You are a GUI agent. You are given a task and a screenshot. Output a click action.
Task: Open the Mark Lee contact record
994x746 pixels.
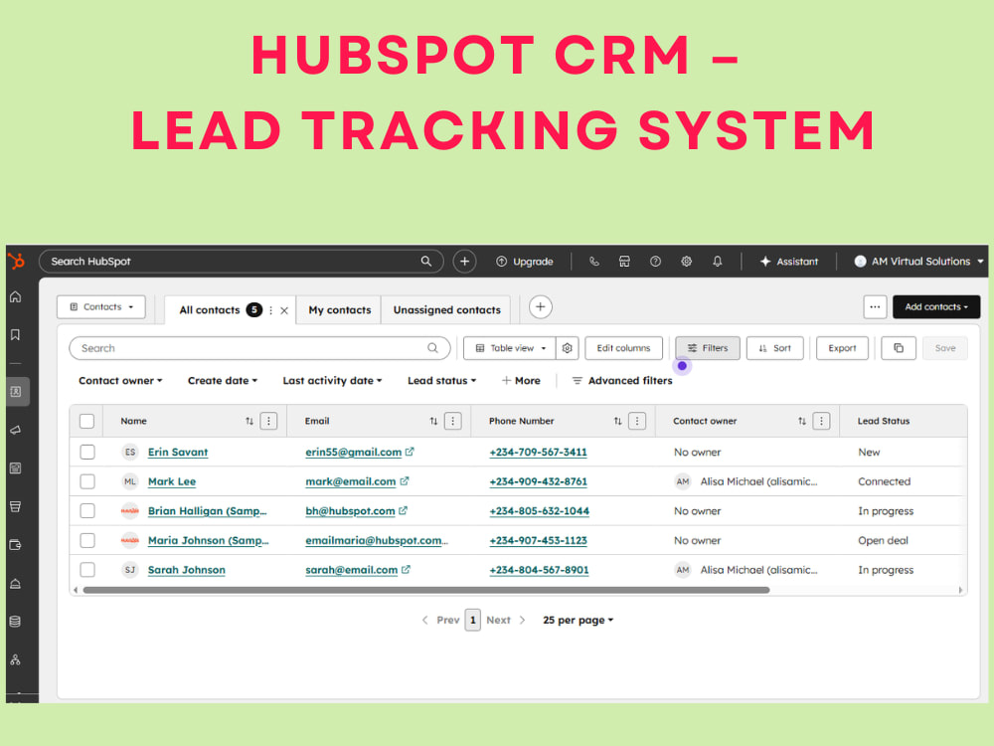pos(172,481)
